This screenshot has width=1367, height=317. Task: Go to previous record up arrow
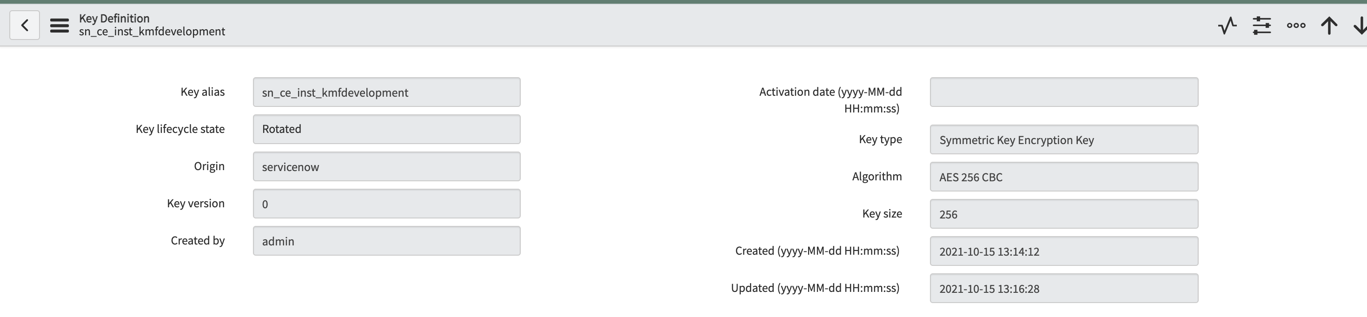1329,26
